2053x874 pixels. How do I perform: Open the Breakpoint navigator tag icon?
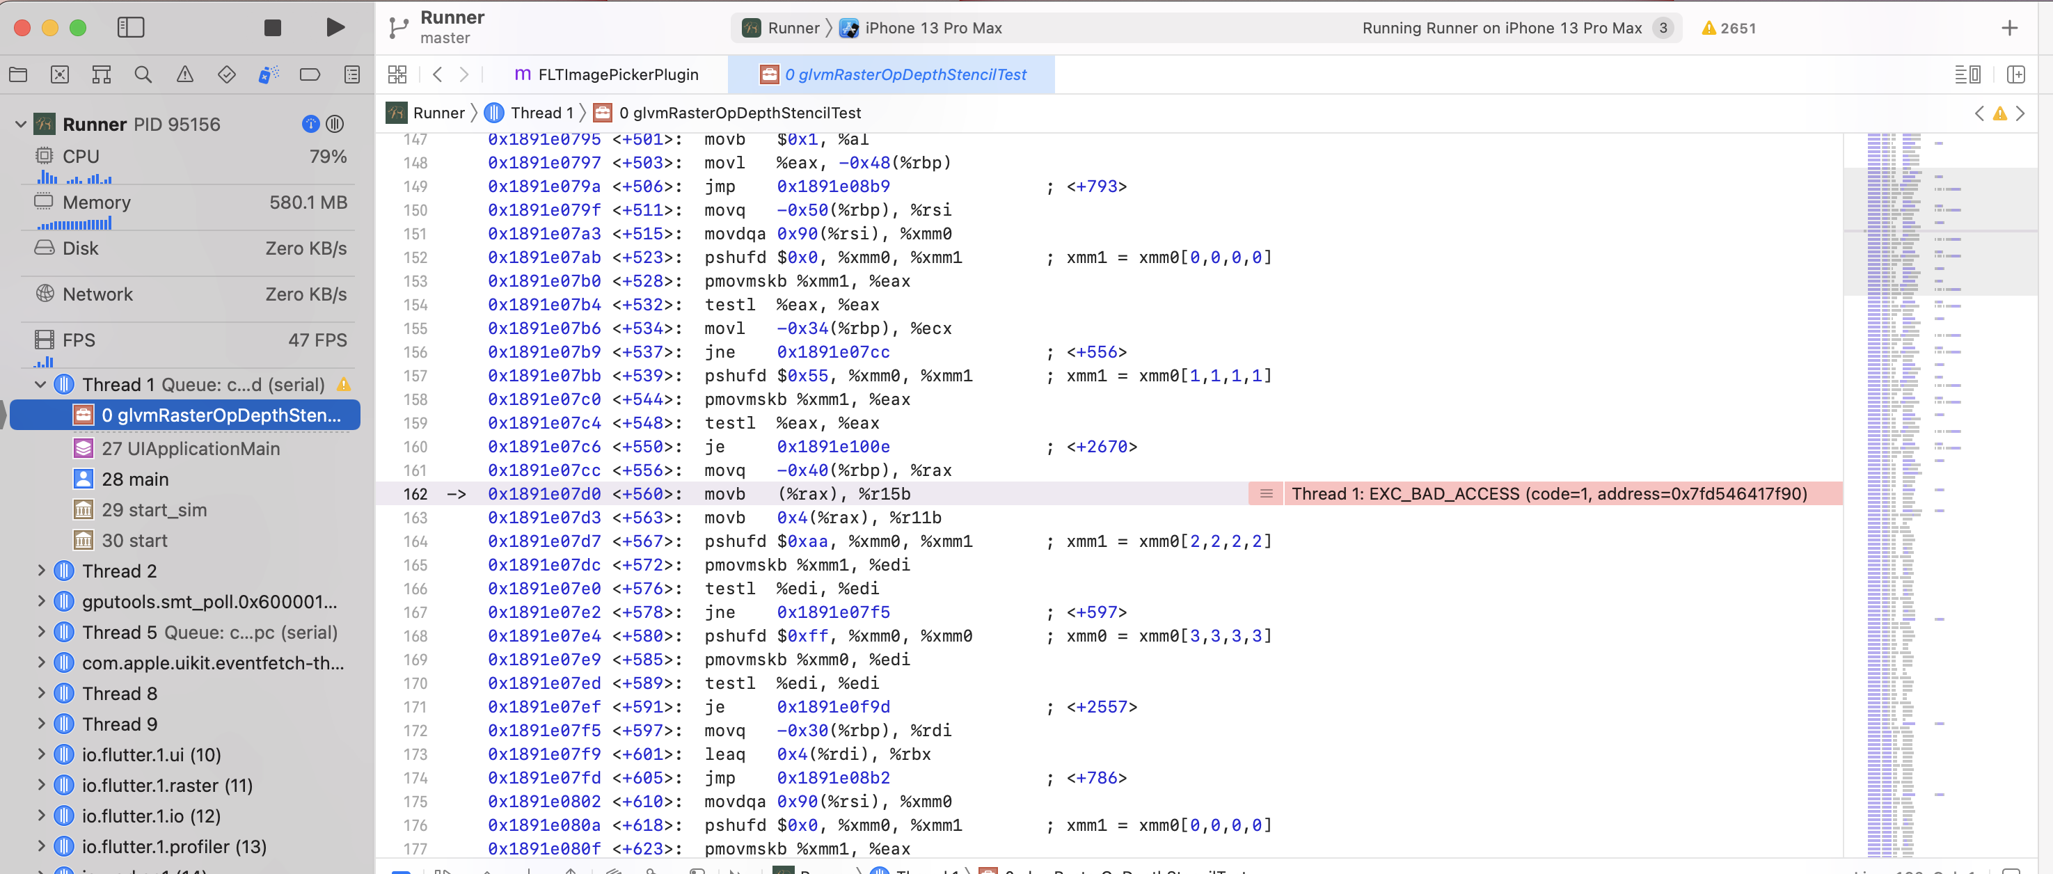click(309, 74)
